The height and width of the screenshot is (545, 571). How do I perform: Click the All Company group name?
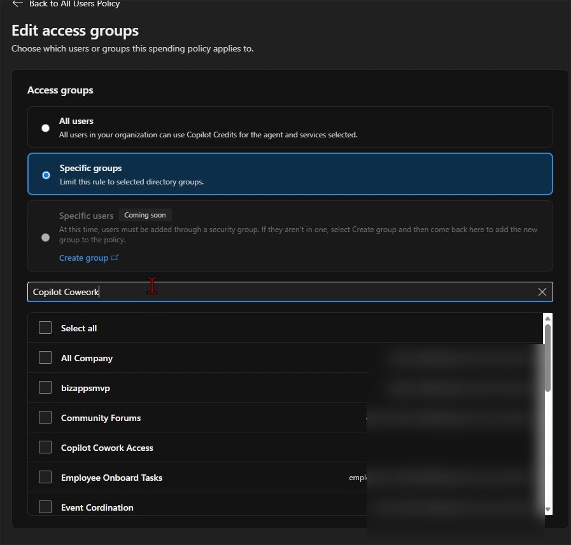[87, 359]
